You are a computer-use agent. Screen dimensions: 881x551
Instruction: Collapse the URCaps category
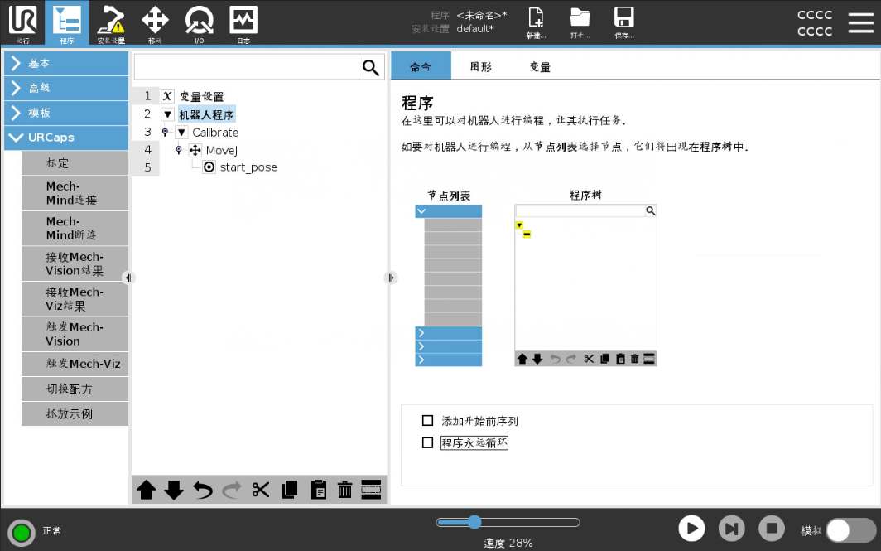tap(66, 138)
